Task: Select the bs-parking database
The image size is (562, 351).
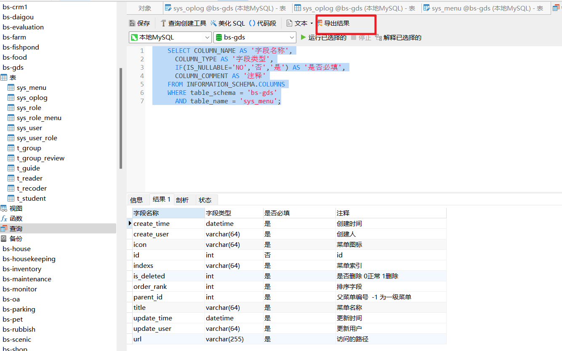Action: tap(19, 309)
